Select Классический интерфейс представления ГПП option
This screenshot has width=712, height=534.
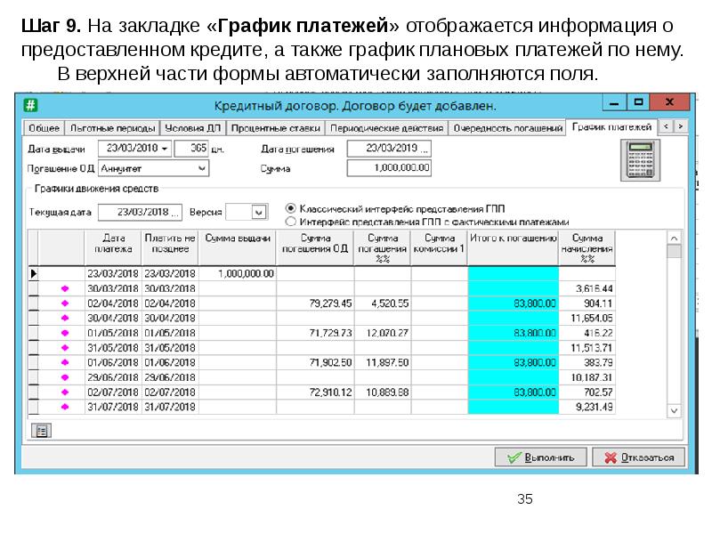click(290, 206)
